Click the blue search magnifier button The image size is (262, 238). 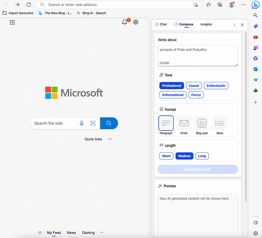click(109, 123)
